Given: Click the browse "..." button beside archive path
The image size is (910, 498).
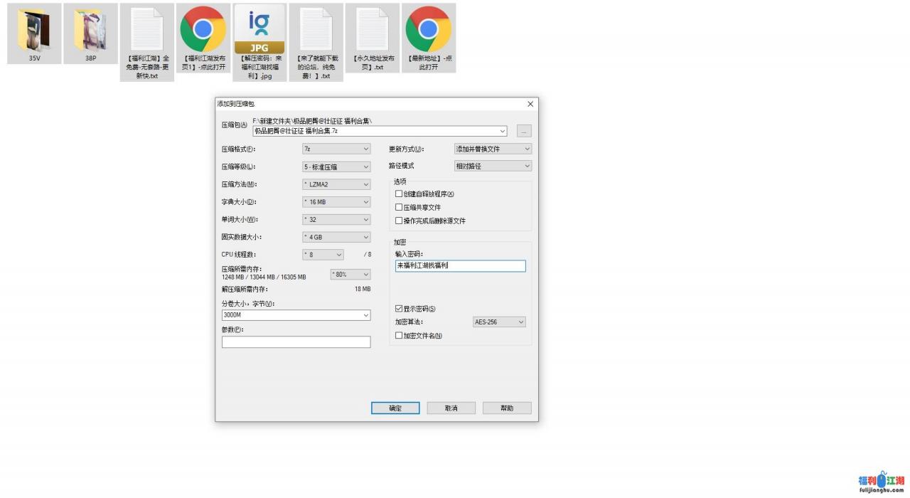Looking at the screenshot, I should point(524,132).
